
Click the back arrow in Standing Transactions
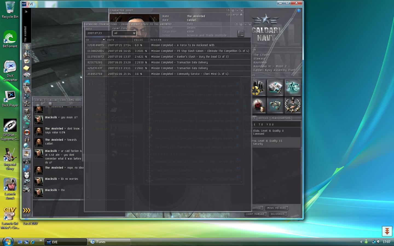tap(241, 33)
